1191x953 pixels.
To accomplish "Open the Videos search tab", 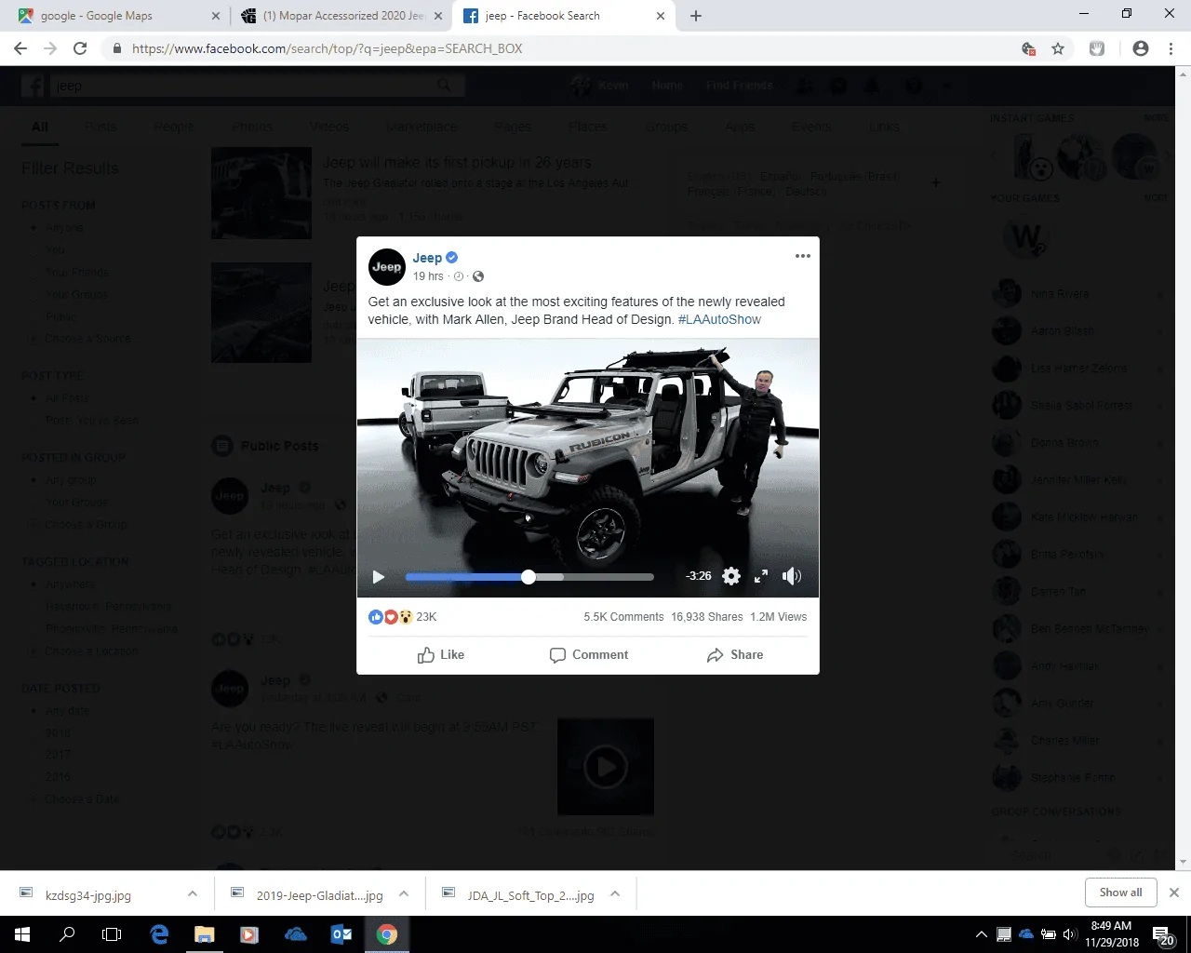I will click(x=329, y=127).
